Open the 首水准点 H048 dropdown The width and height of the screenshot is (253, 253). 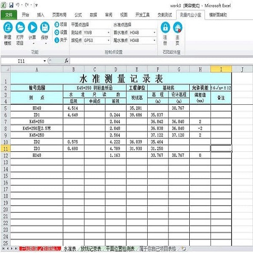(x=154, y=32)
